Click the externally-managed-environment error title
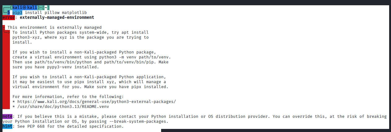This screenshot has width=391, height=132. [x=57, y=18]
